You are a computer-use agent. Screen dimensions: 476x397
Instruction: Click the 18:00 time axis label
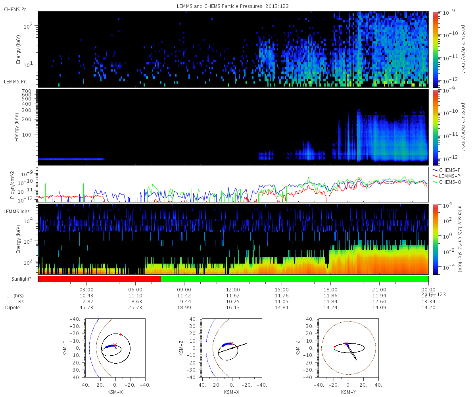click(330, 290)
